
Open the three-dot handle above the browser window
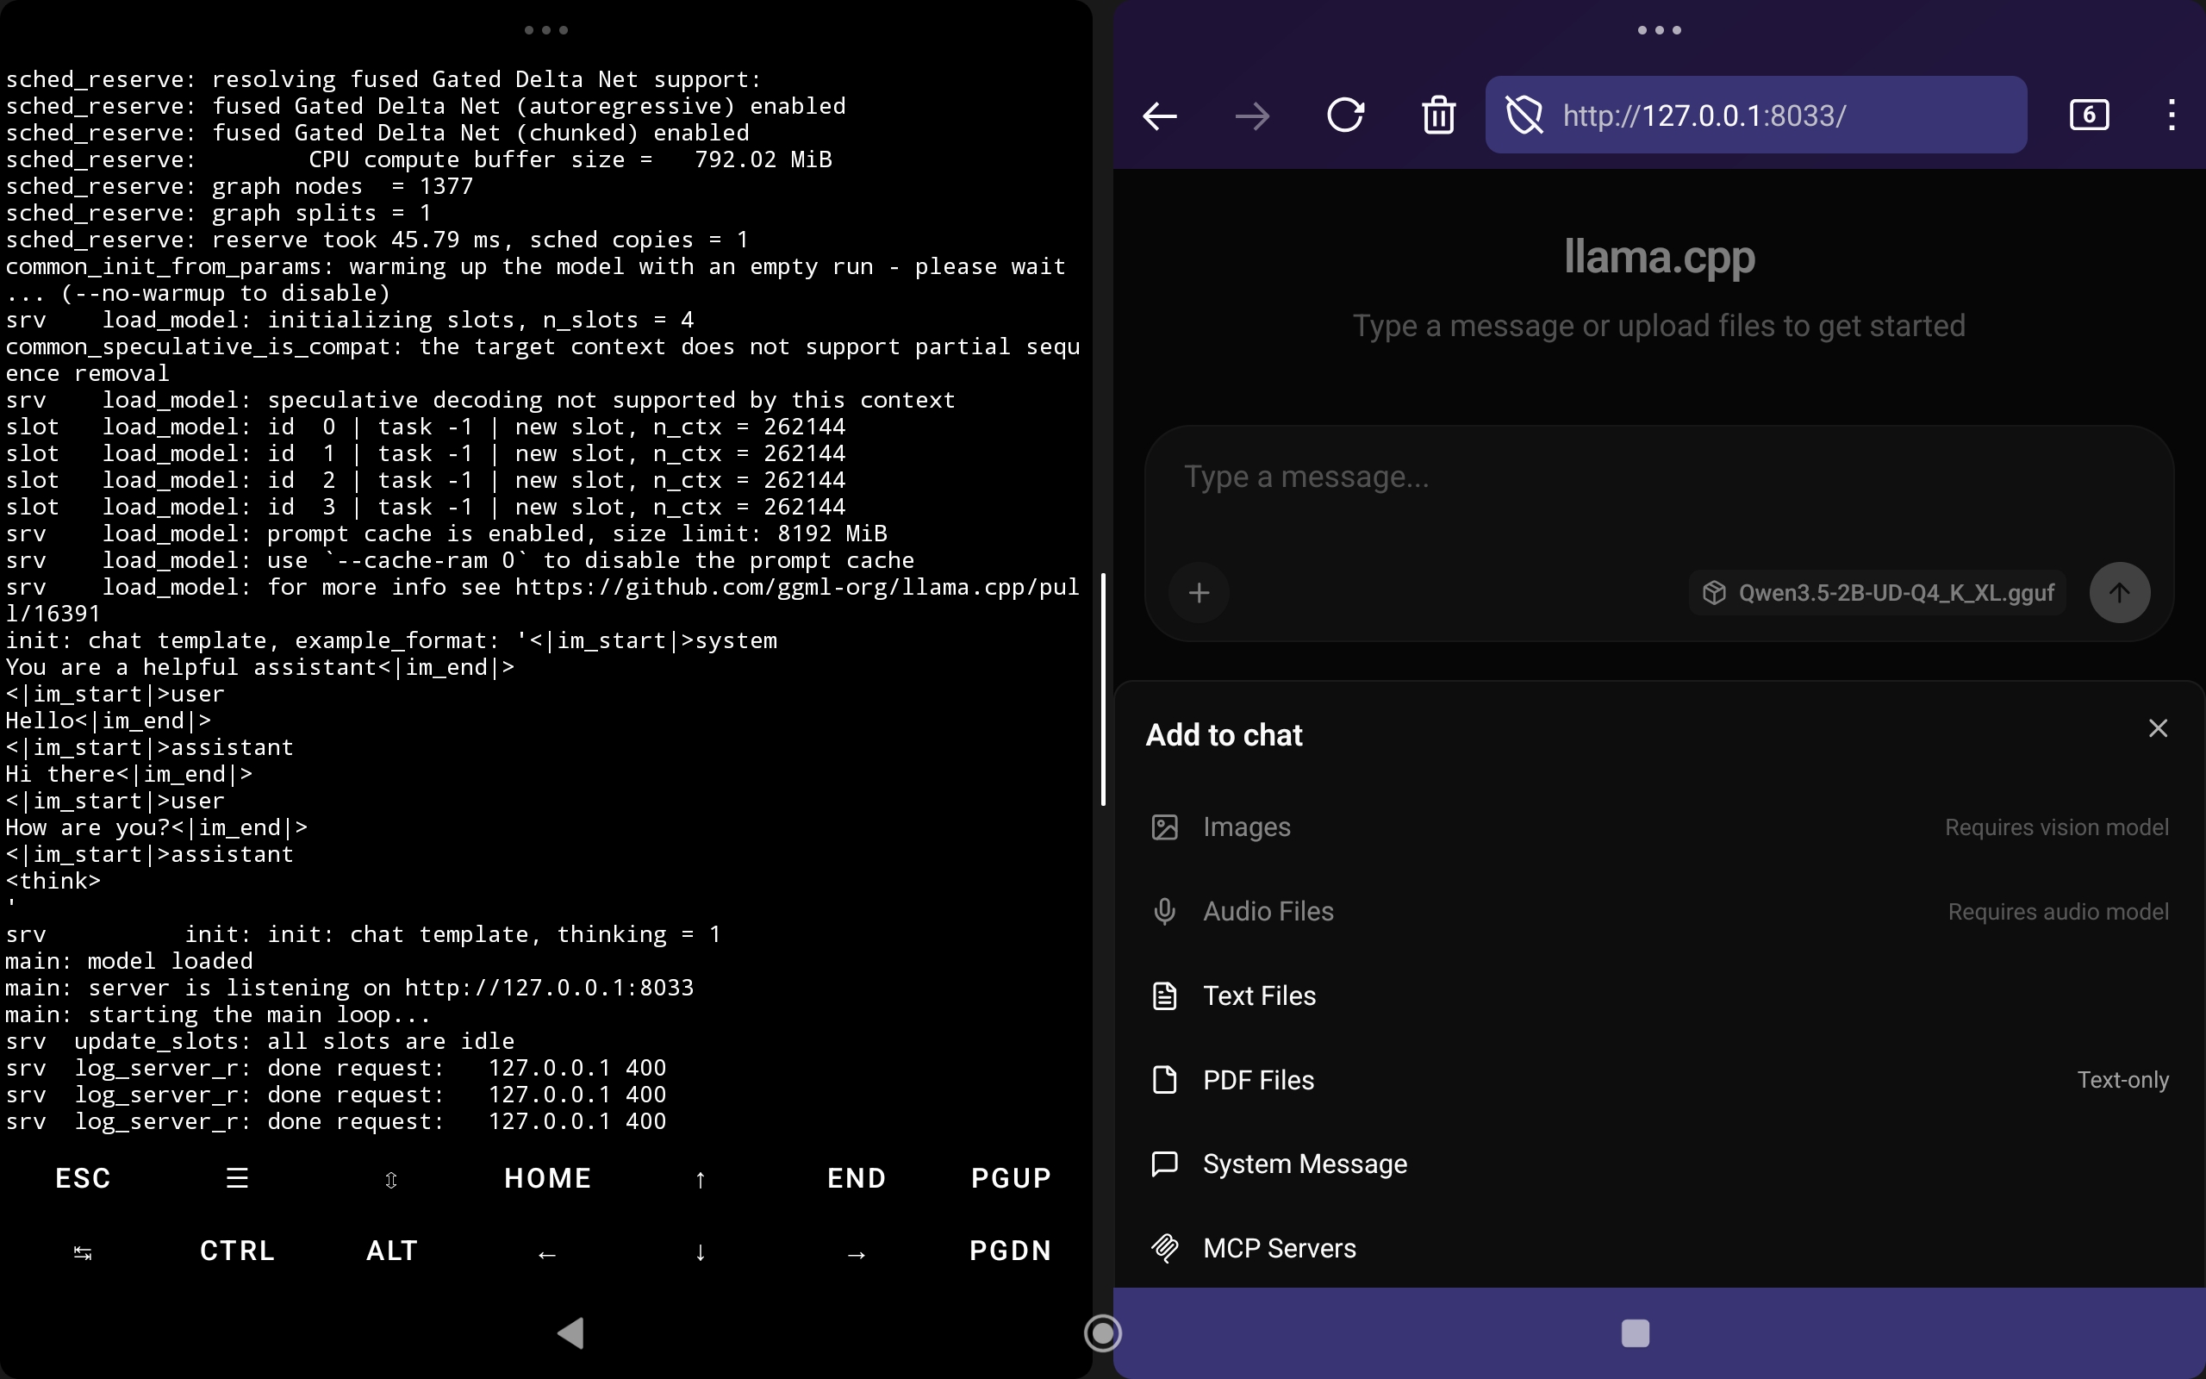click(1658, 30)
